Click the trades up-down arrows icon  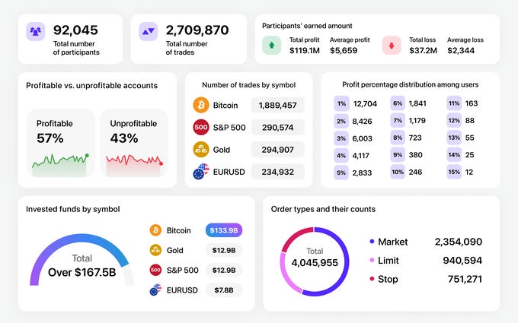[x=148, y=31]
